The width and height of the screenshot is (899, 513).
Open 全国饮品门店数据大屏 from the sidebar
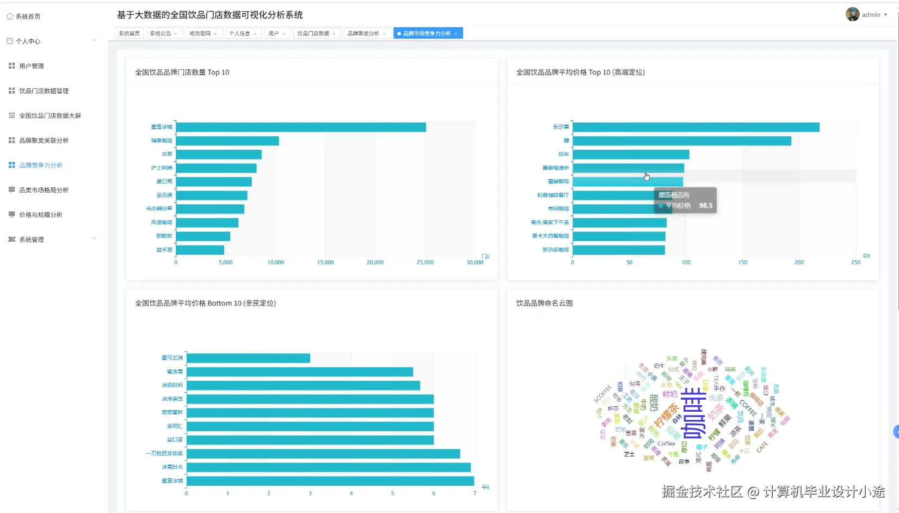pyautogui.click(x=50, y=115)
